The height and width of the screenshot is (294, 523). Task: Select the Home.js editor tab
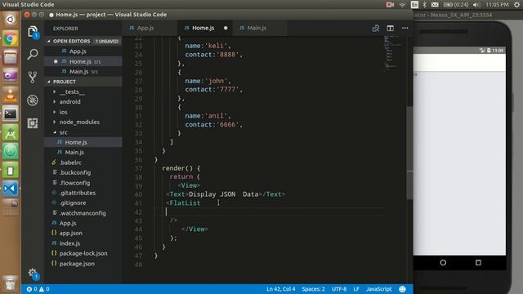(x=205, y=28)
